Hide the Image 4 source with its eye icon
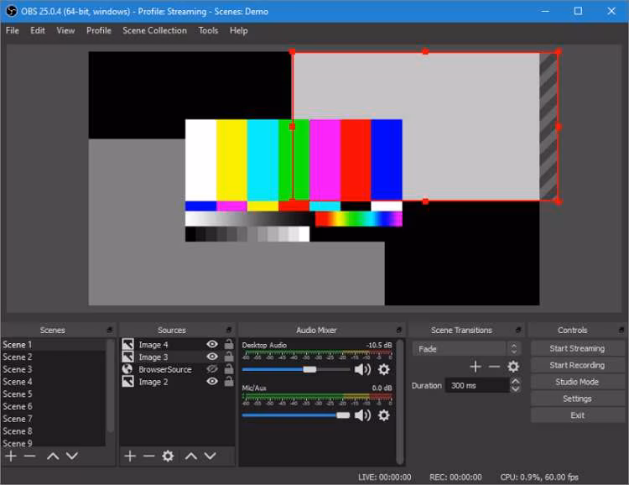 [x=212, y=344]
